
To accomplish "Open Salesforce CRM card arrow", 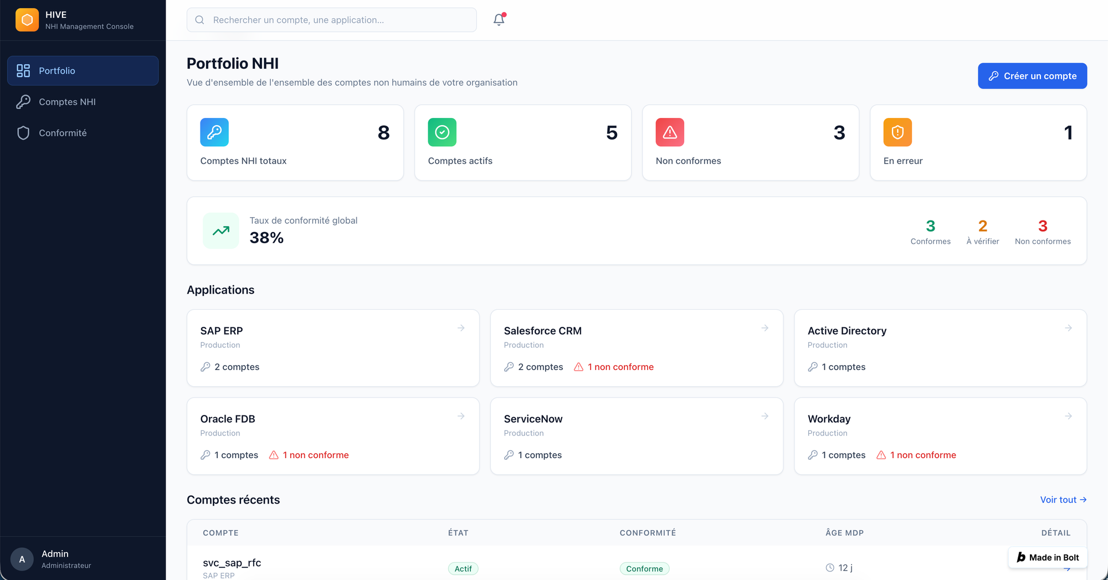I will point(765,328).
